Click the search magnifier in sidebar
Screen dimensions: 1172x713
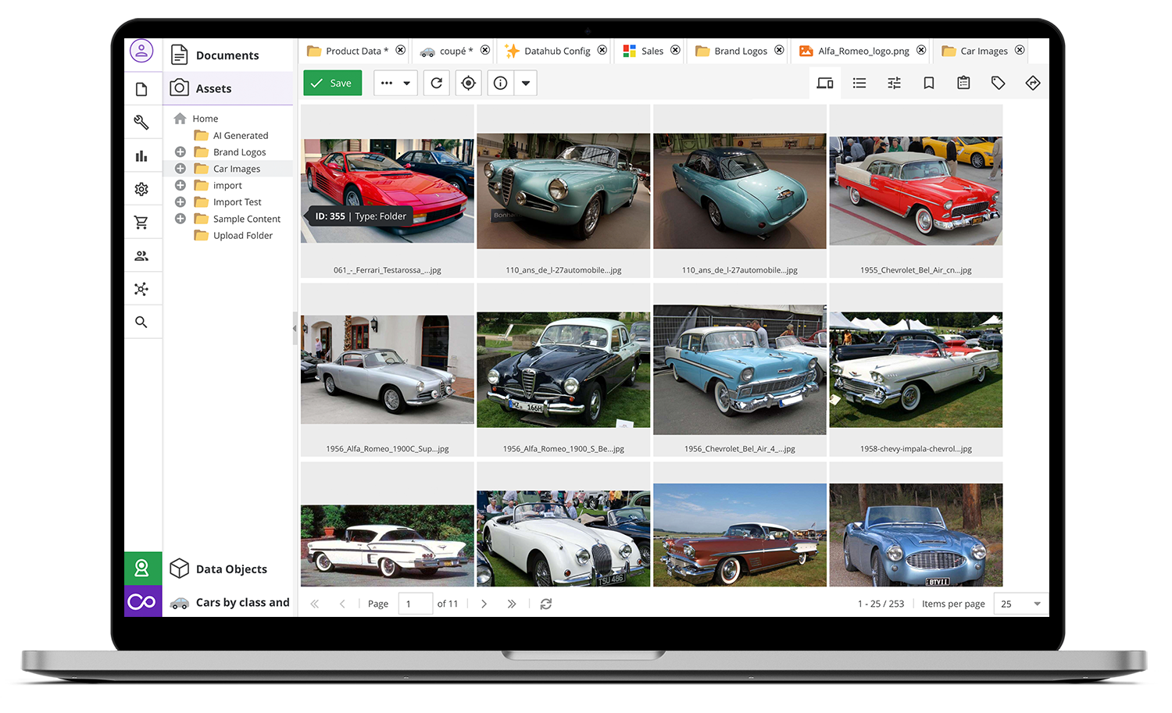click(x=141, y=322)
